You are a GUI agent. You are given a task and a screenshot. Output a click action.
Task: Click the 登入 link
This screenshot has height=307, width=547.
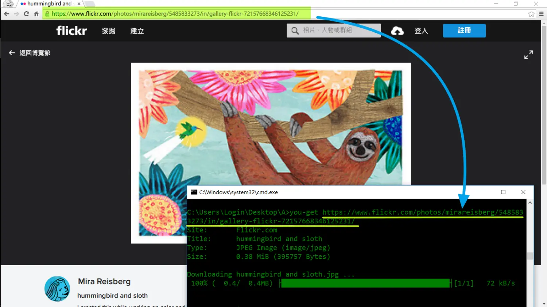421,31
